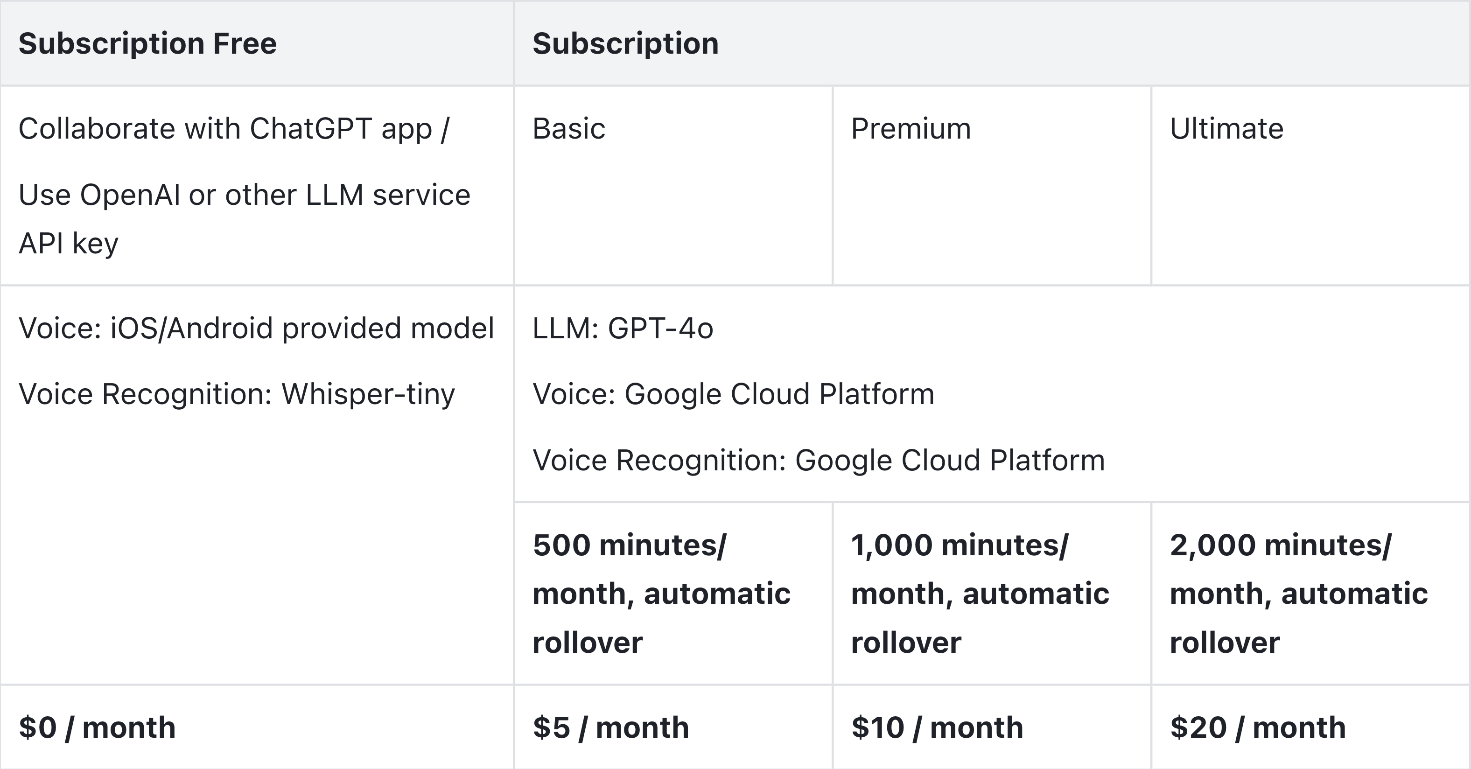Viewport: 1471px width, 769px height.
Task: Click Voice: Google Cloud Platform line
Action: point(733,394)
